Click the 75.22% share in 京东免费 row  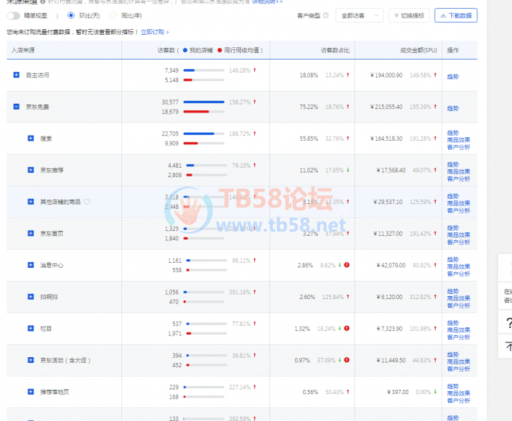pyautogui.click(x=309, y=107)
